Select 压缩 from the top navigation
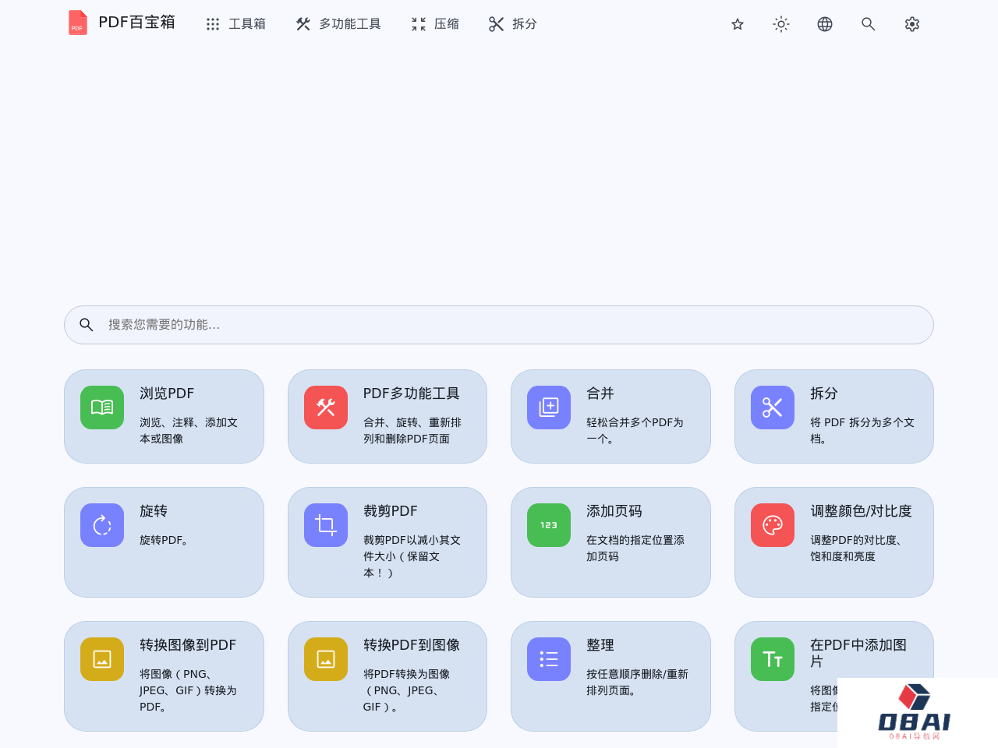The image size is (998, 748). click(434, 23)
